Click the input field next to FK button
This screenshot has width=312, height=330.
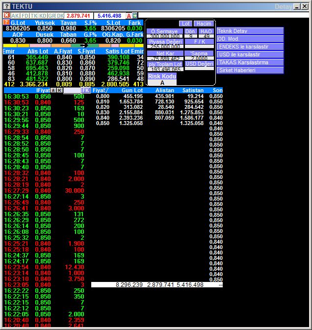(x=72, y=91)
